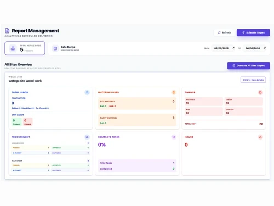This screenshot has height=206, width=274.
Task: Click the Completed tasks row
Action: pyautogui.click(x=137, y=169)
